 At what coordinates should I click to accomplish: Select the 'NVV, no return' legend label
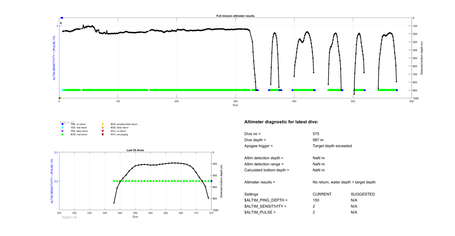click(118, 131)
